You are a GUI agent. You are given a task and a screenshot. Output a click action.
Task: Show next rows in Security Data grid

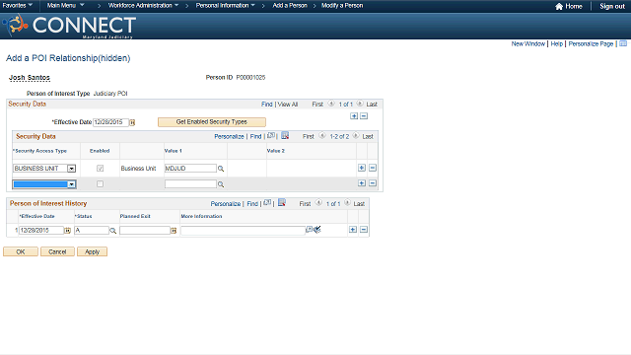coord(356,136)
